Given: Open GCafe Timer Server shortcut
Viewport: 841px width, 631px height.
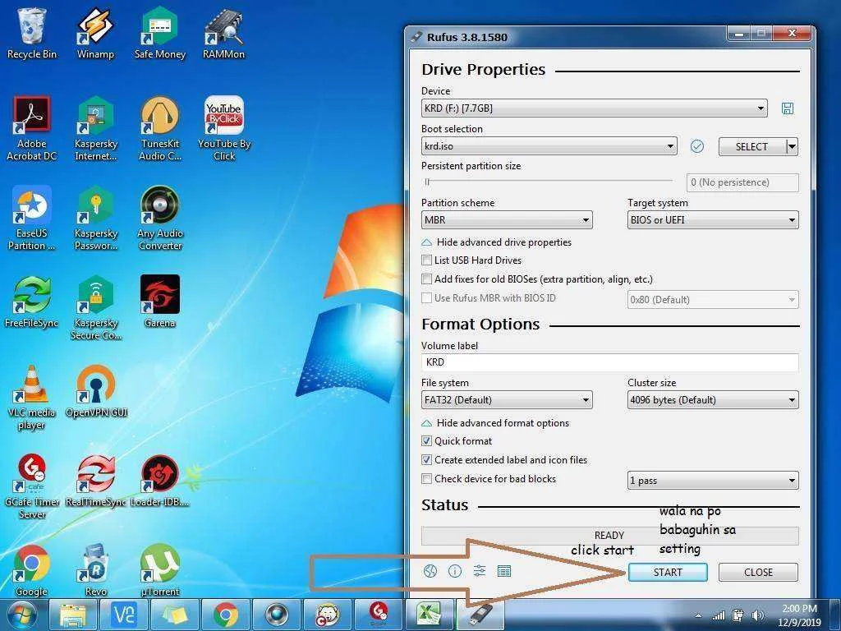Looking at the screenshot, I should [32, 487].
